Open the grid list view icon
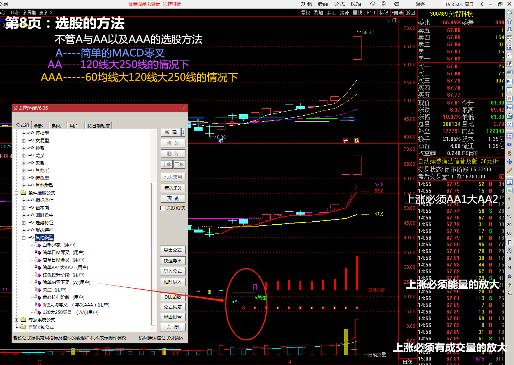 (509, 47)
